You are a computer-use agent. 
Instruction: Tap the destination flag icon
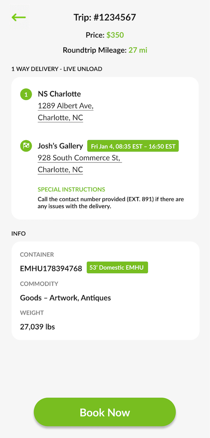pyautogui.click(x=26, y=146)
